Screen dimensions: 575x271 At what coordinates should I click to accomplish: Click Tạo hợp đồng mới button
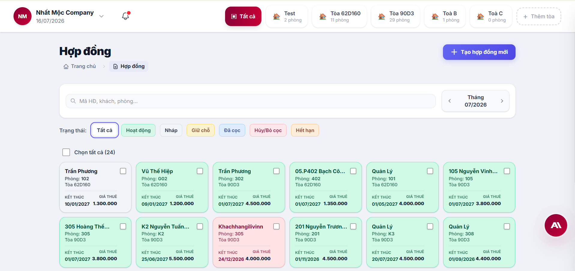[x=479, y=52]
